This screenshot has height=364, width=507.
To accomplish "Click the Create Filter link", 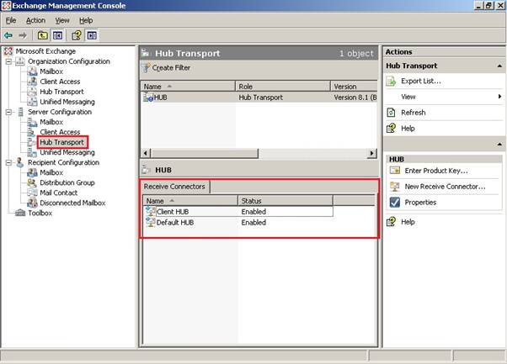I will 171,68.
